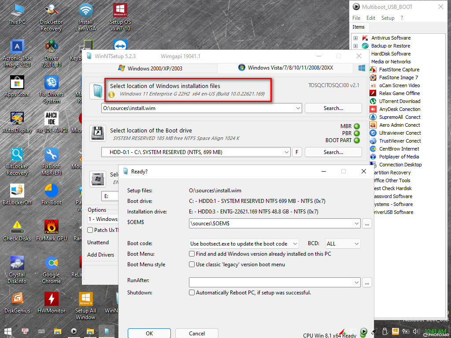The image size is (451, 338).
Task: Click Search for installation files
Action: point(333,108)
